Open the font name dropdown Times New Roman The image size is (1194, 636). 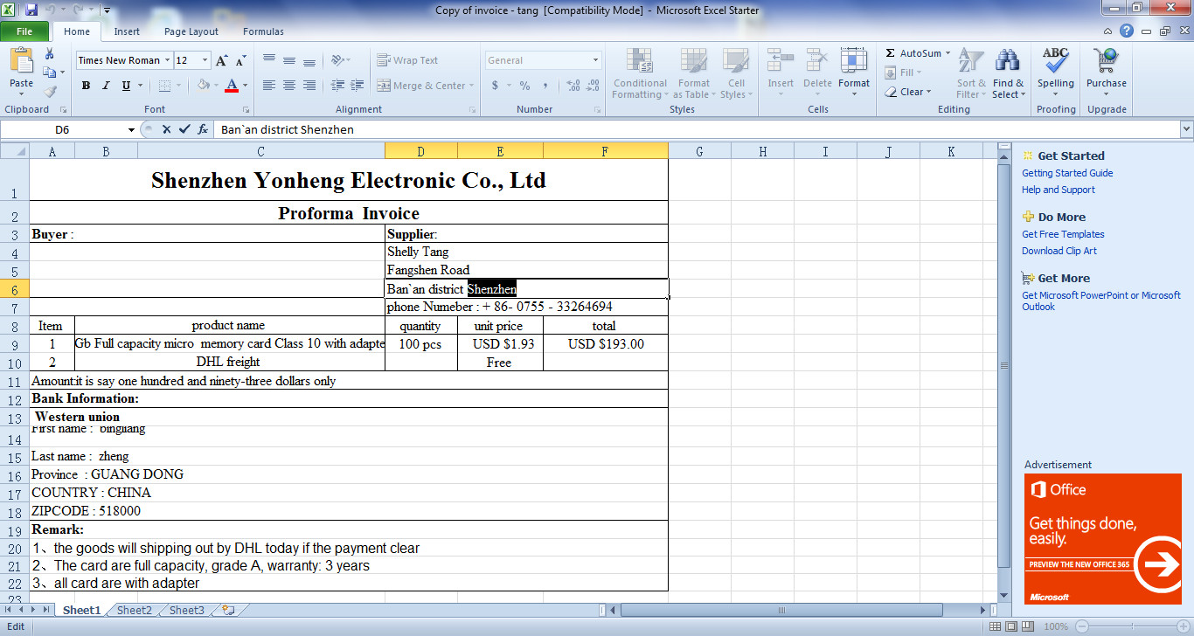[x=166, y=60]
